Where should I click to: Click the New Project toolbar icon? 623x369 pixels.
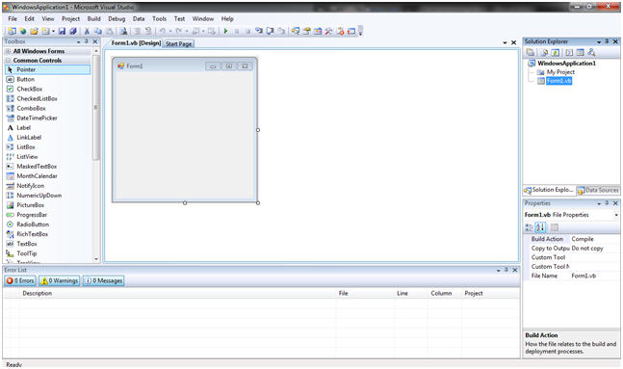click(x=12, y=31)
